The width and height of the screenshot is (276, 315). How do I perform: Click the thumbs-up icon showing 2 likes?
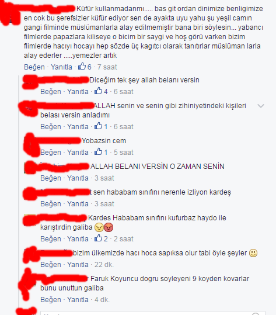pos(98,238)
